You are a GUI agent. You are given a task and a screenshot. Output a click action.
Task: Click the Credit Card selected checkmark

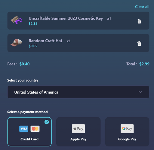pos(47,122)
